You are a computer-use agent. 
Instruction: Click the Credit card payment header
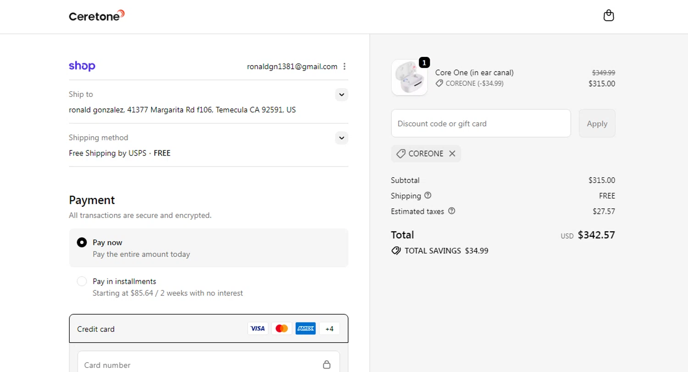[209, 328]
